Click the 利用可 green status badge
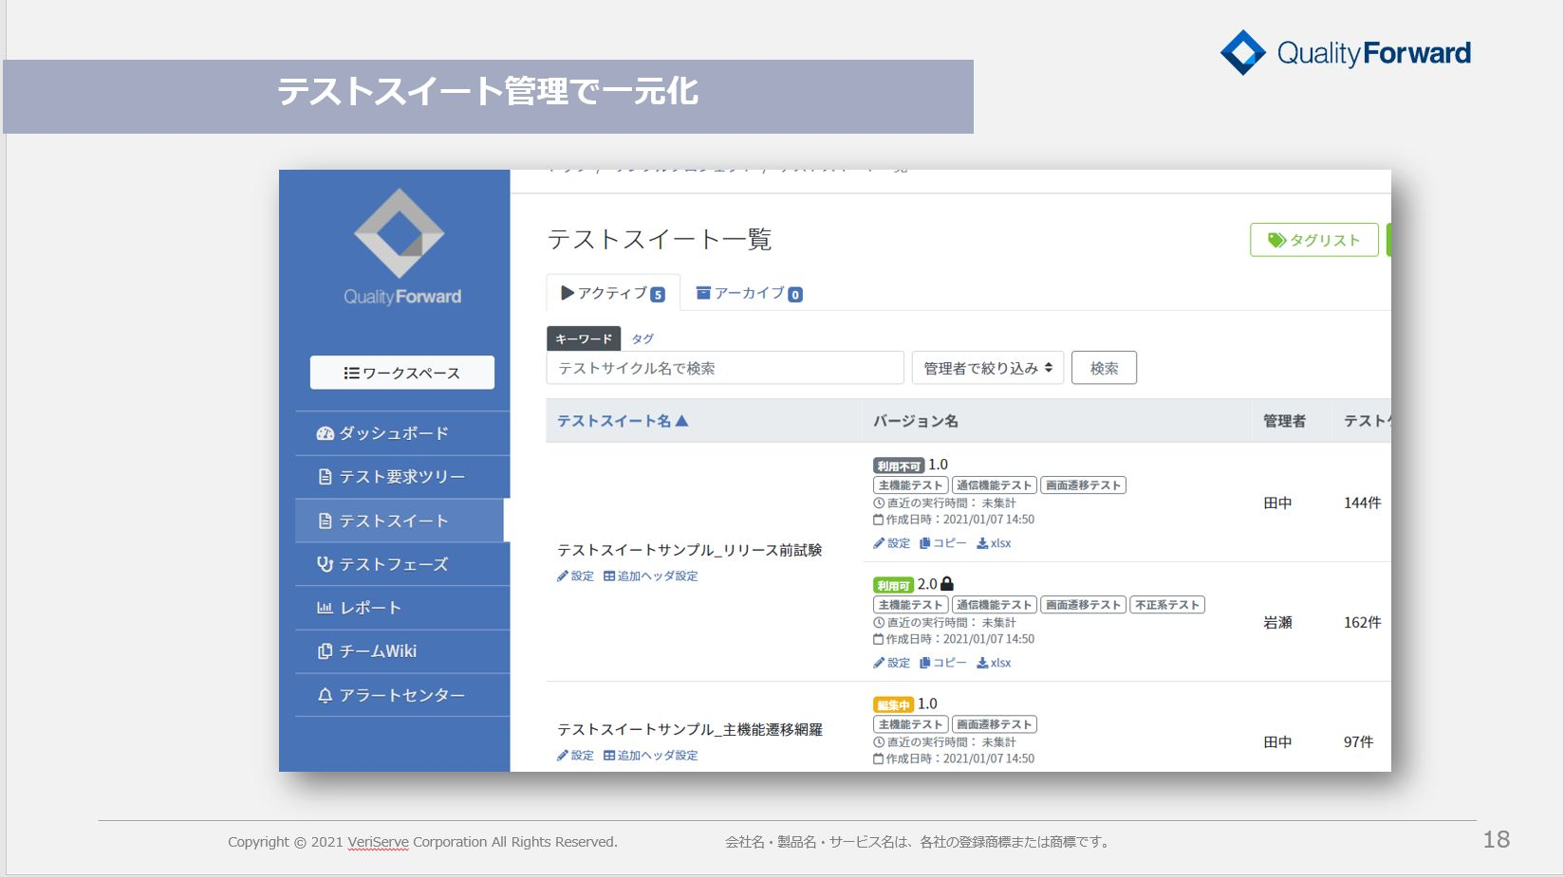The image size is (1564, 877). pyautogui.click(x=893, y=585)
